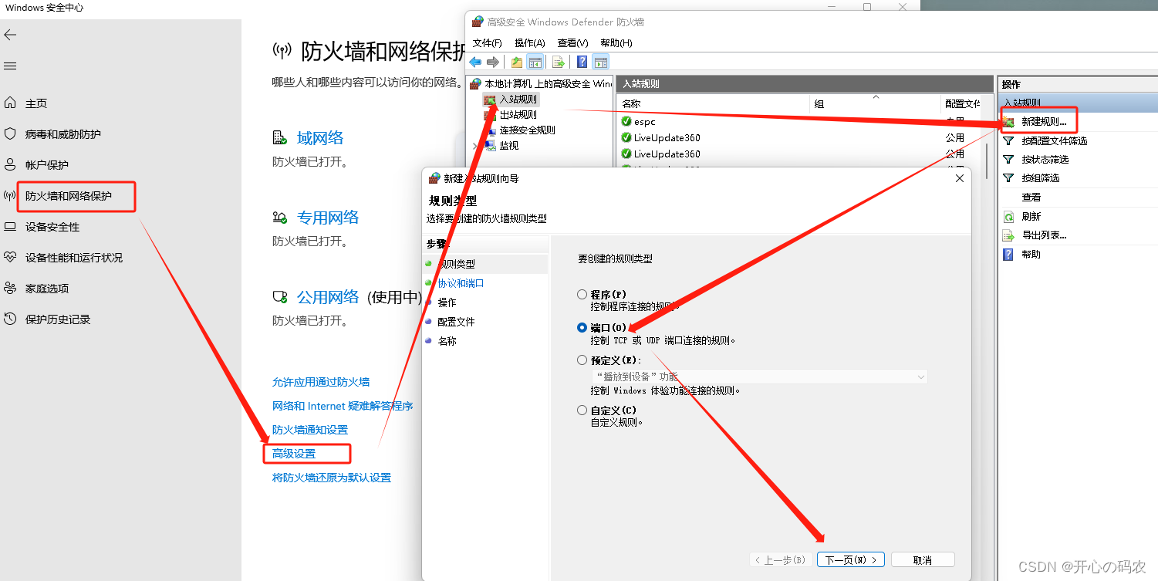Open 公用网络 link in Security Center
Screen dimensions: 1158x581
click(x=328, y=297)
